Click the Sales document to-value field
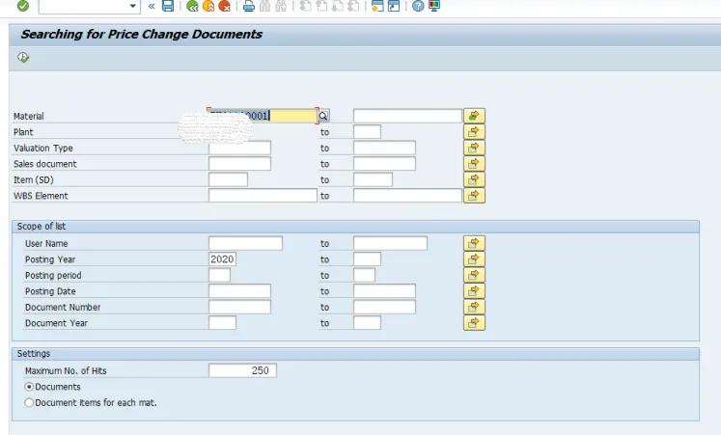Screen dimensions: 721x435 click(384, 164)
